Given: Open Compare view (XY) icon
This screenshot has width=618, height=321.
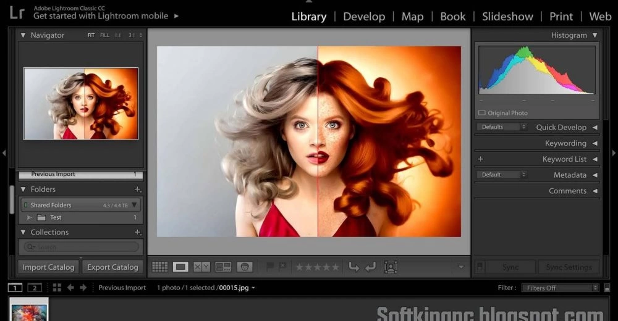Looking at the screenshot, I should pyautogui.click(x=201, y=267).
